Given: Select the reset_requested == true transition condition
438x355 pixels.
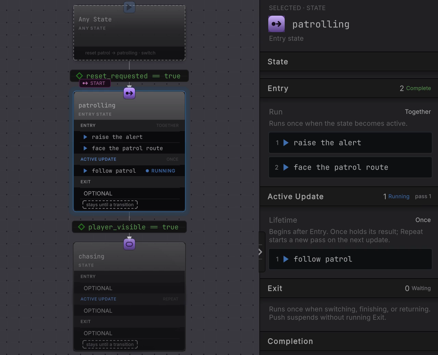Looking at the screenshot, I should tap(129, 76).
